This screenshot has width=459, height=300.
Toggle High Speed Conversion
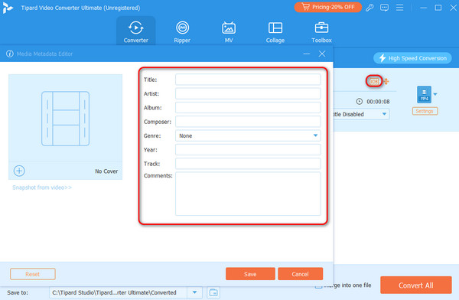412,58
